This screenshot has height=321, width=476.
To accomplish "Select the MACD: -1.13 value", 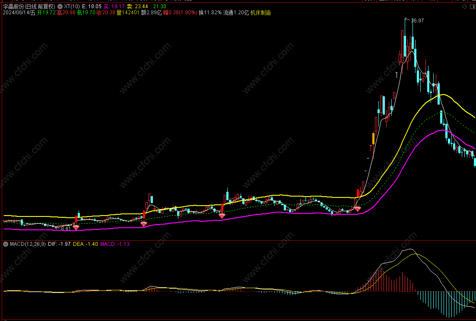I will click(115, 244).
